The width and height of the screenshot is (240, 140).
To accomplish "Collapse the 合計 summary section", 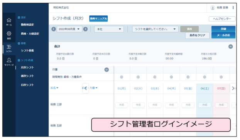I will tap(231, 47).
